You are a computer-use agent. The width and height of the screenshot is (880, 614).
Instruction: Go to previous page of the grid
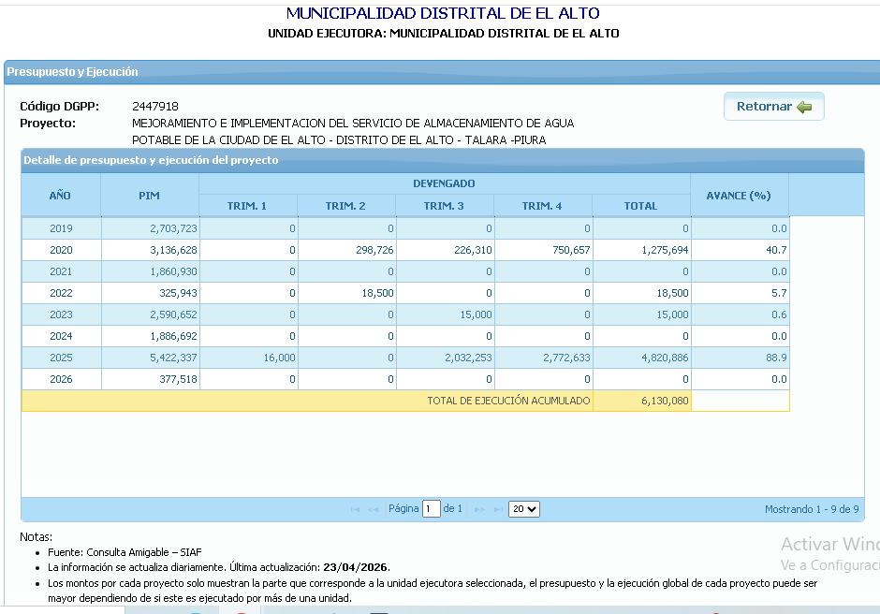[374, 509]
